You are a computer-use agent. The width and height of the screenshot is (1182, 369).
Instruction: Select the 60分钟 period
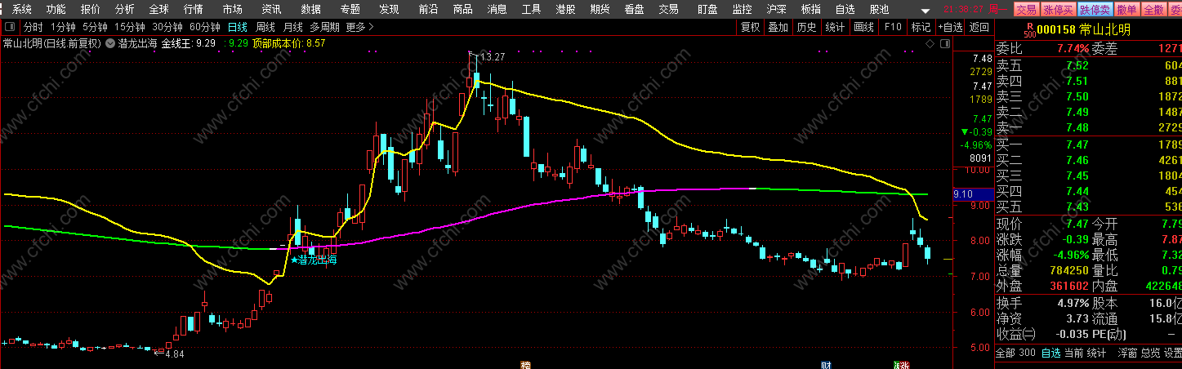205,27
